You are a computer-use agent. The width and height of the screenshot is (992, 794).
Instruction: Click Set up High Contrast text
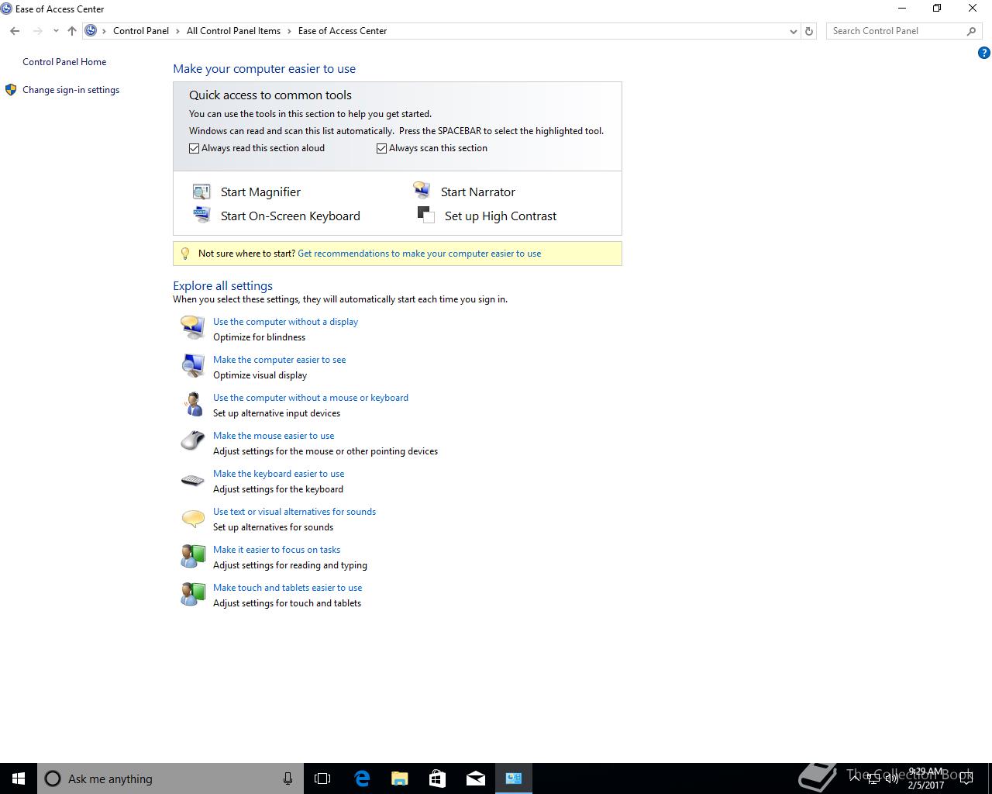point(501,216)
